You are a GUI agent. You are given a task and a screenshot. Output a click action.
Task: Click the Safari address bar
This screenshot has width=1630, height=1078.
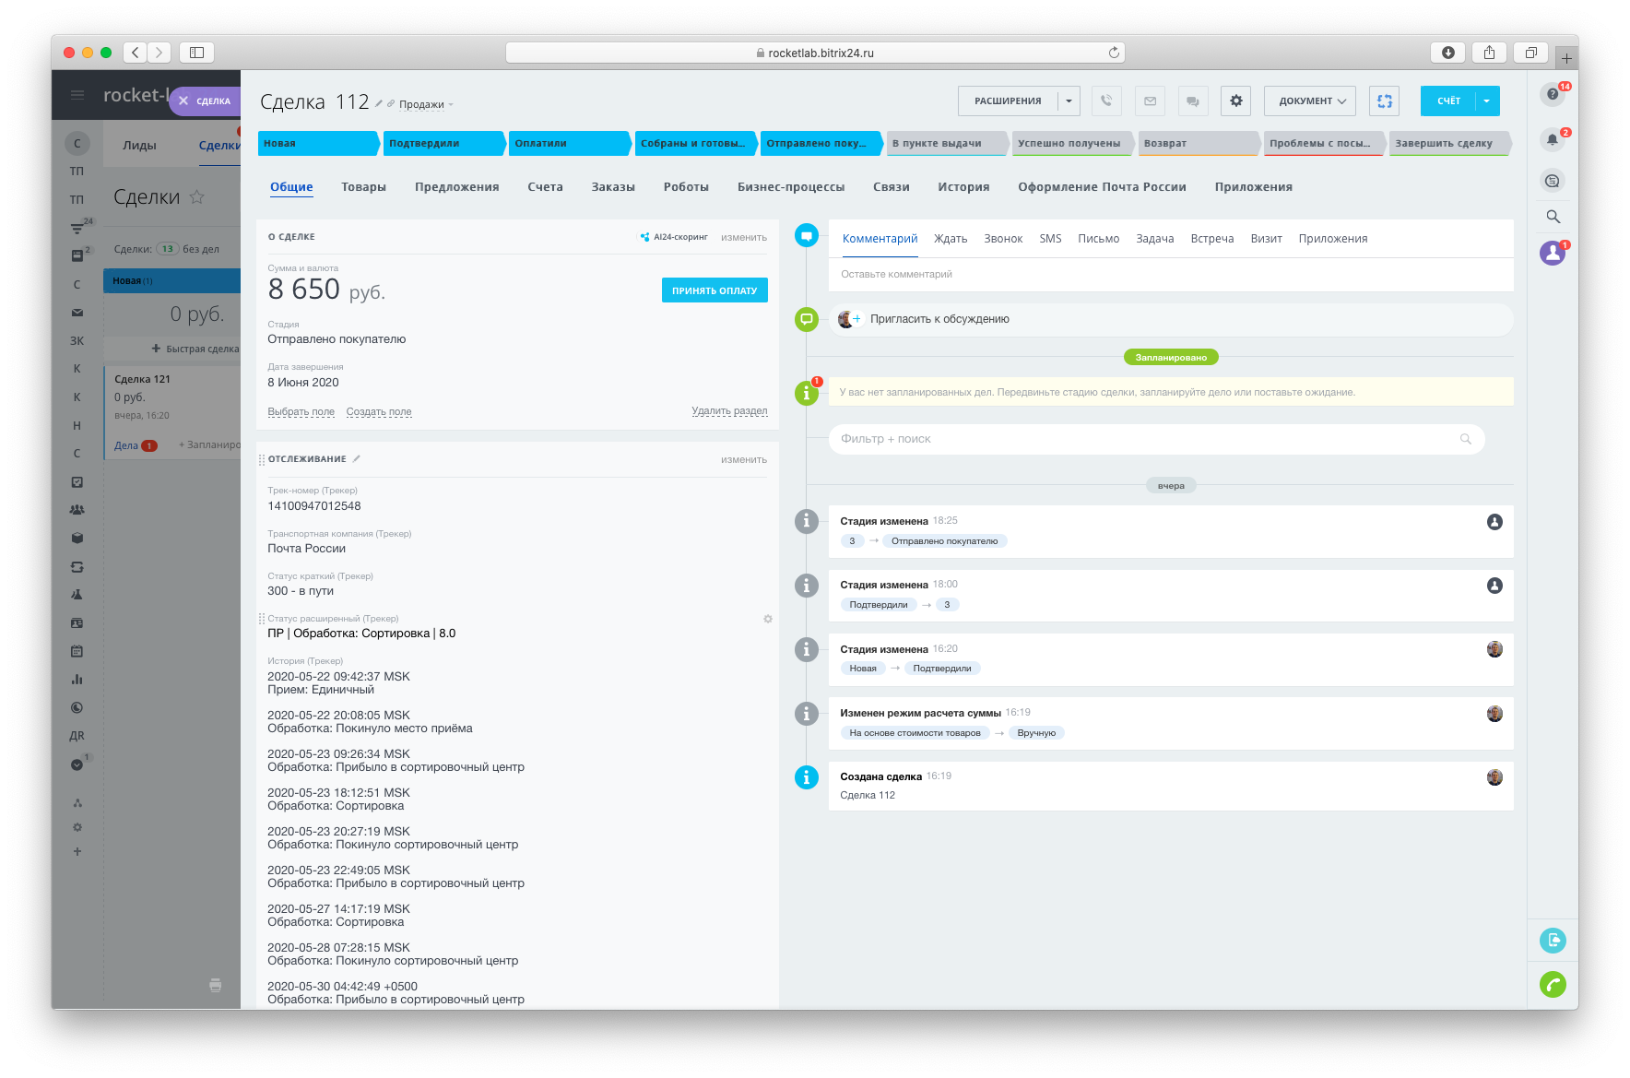(815, 53)
